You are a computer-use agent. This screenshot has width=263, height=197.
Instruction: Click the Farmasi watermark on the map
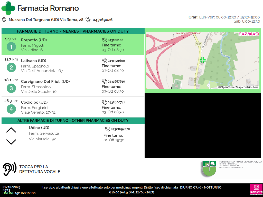point(249,34)
